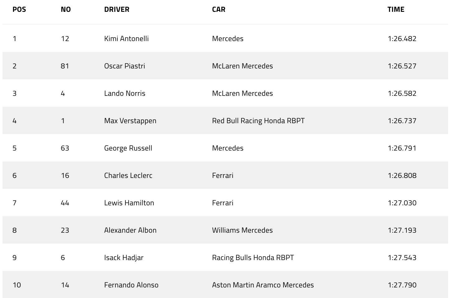Click Alexander Albon driver name
Viewport: 450px width, 298px height.
coord(130,230)
